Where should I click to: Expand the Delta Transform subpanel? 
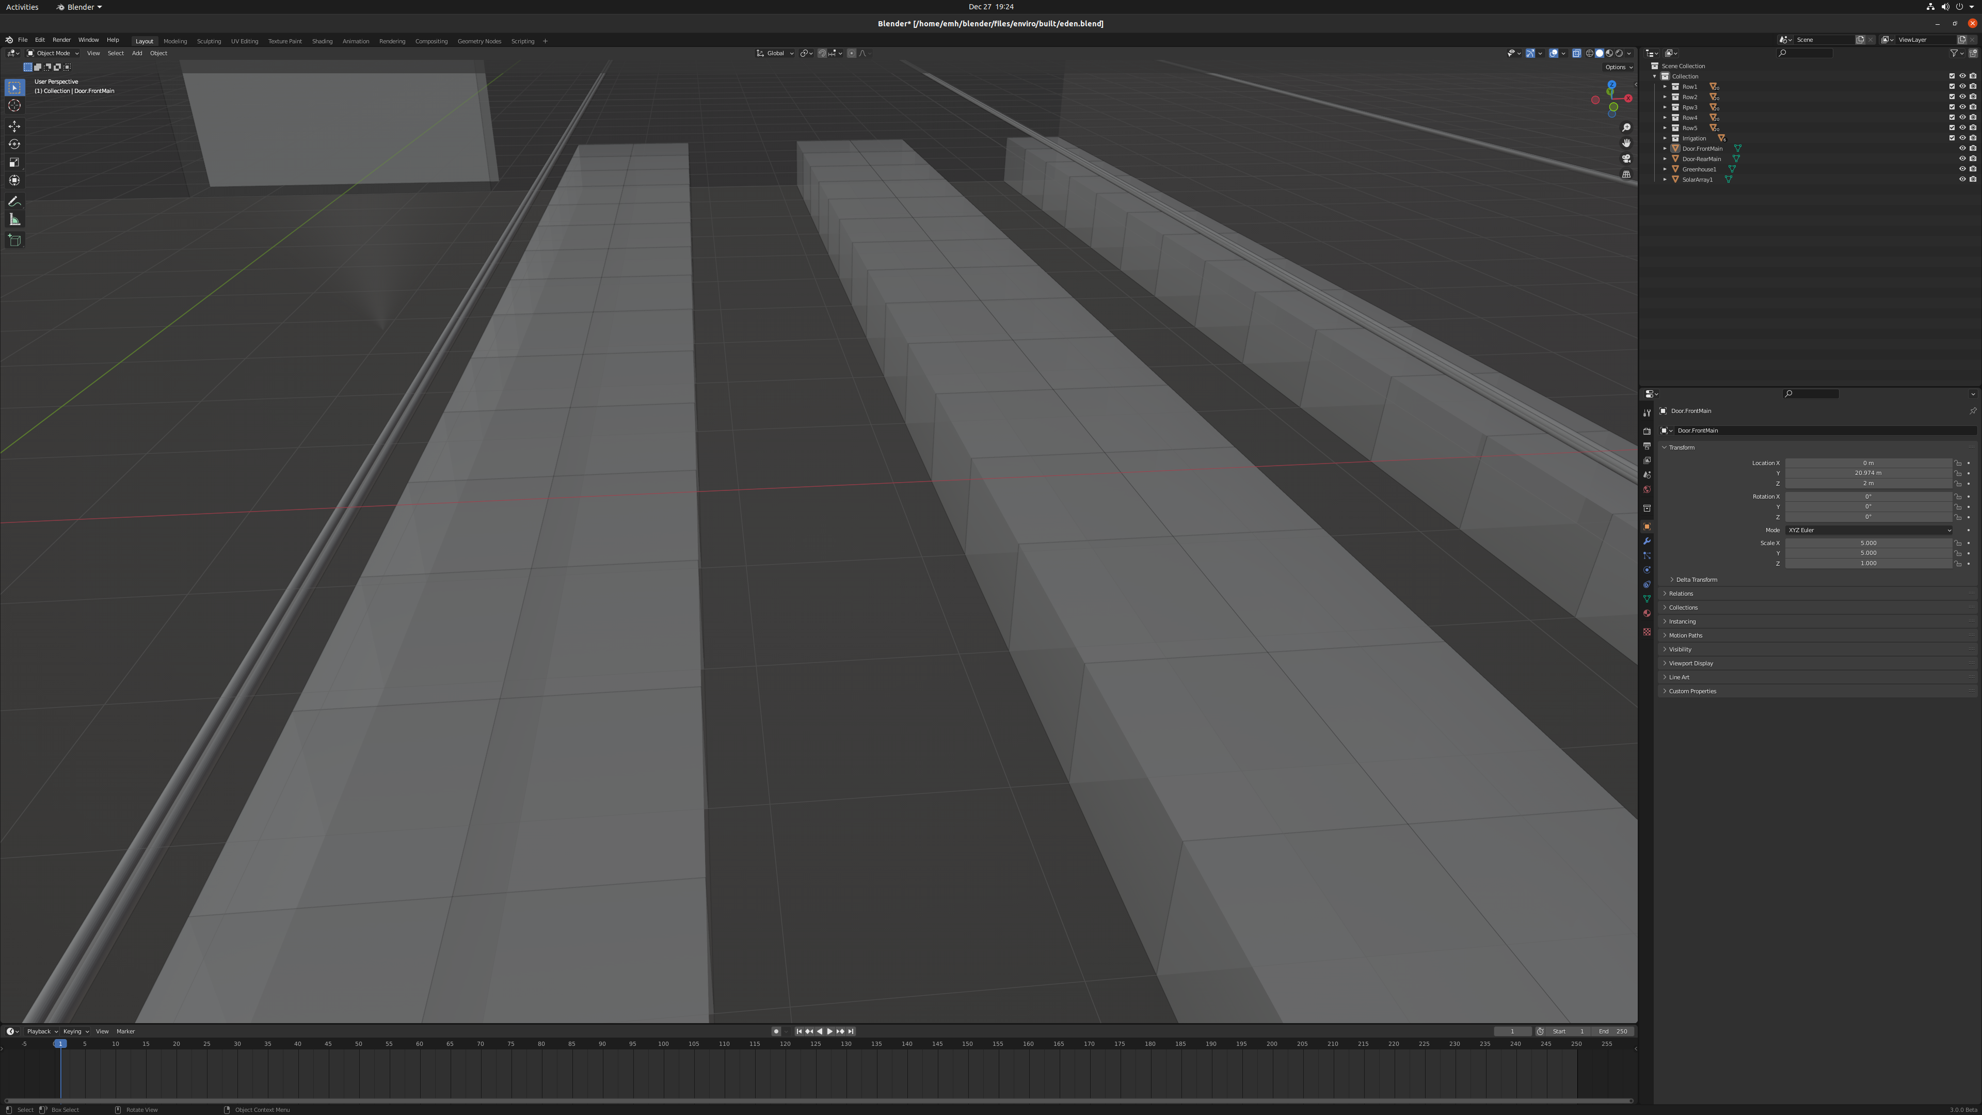[x=1696, y=579]
